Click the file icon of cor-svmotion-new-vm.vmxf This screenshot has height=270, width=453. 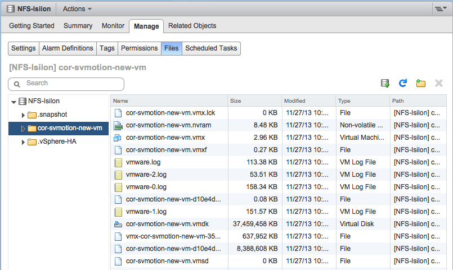[x=118, y=150]
